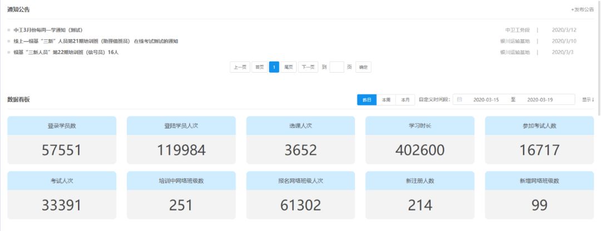Click the 数据看板 section heading

(x=18, y=99)
